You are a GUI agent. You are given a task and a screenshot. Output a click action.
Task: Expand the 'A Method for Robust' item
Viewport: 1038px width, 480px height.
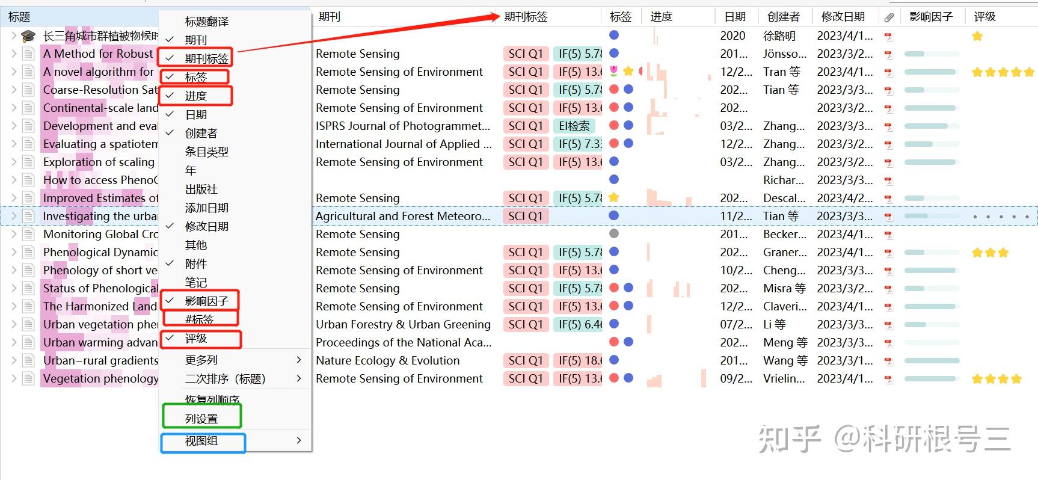14,54
